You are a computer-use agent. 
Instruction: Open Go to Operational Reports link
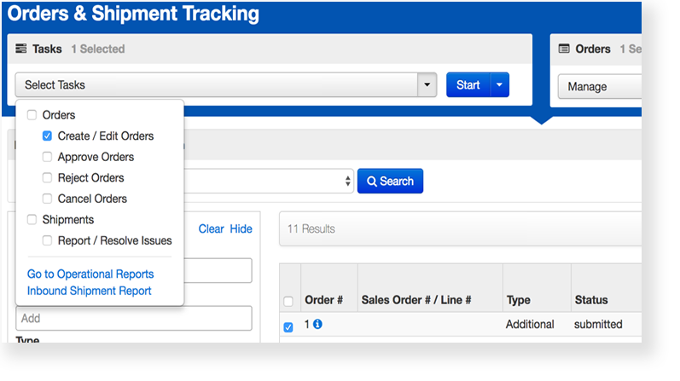tap(90, 274)
